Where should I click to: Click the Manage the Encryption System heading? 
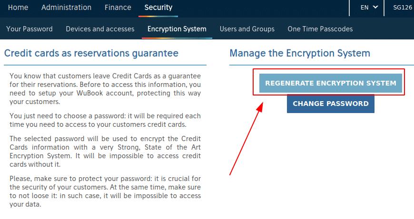[300, 53]
